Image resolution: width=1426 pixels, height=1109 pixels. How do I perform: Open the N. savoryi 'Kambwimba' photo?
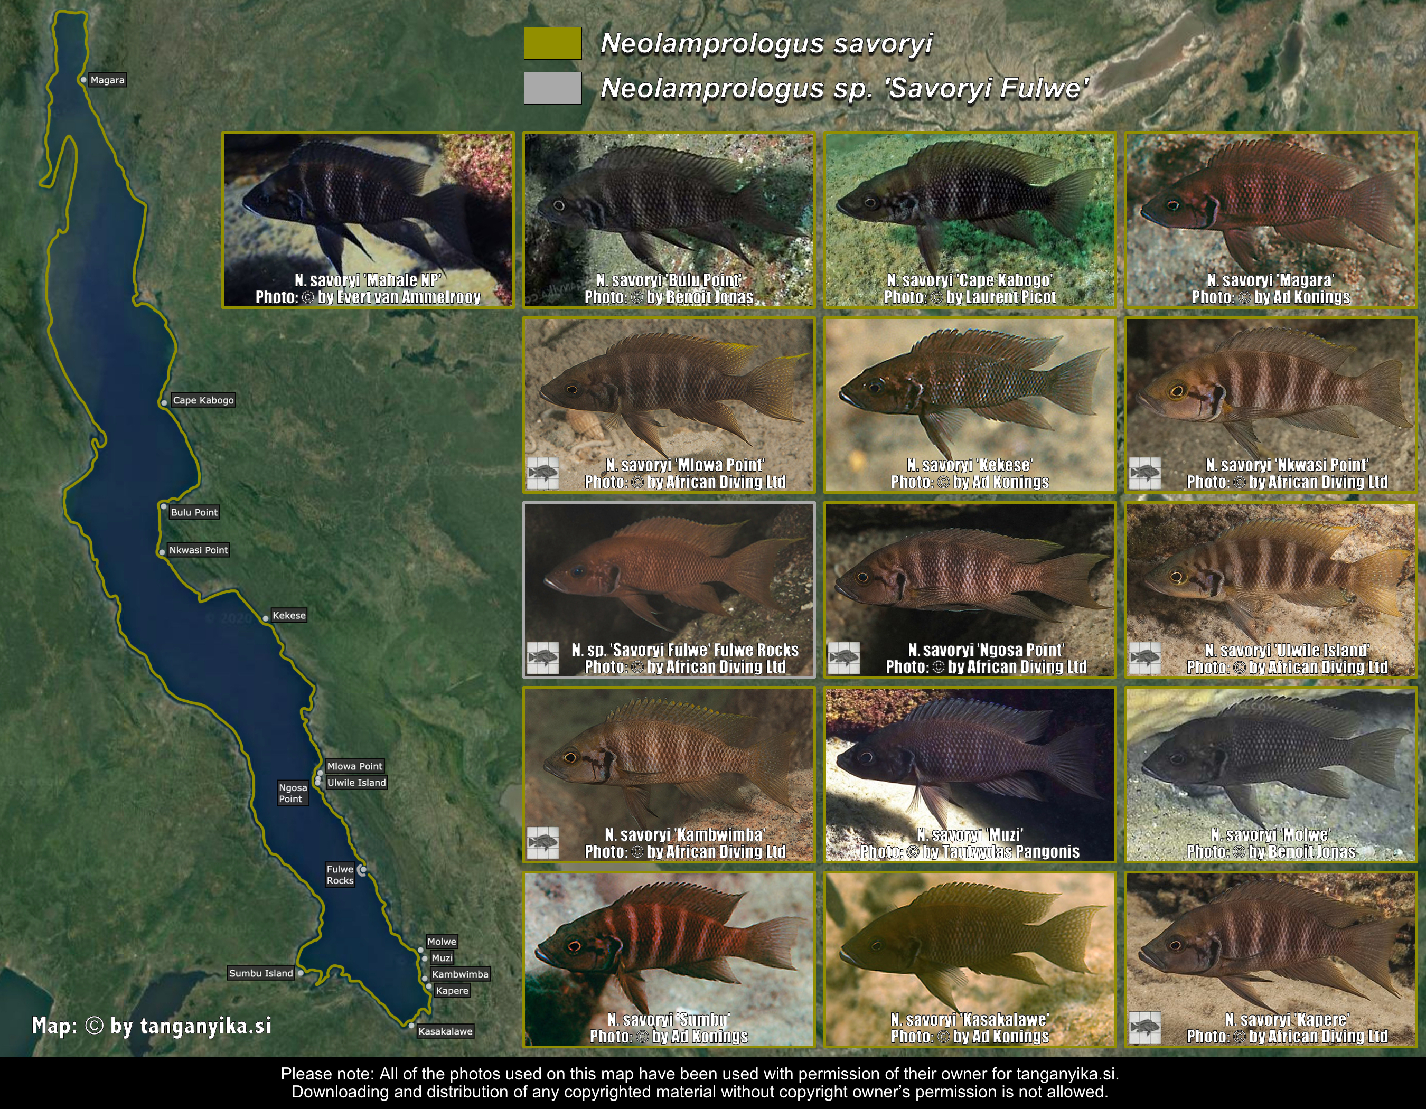point(669,774)
